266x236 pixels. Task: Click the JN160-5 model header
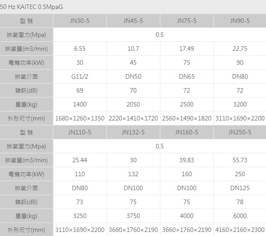click(x=186, y=132)
